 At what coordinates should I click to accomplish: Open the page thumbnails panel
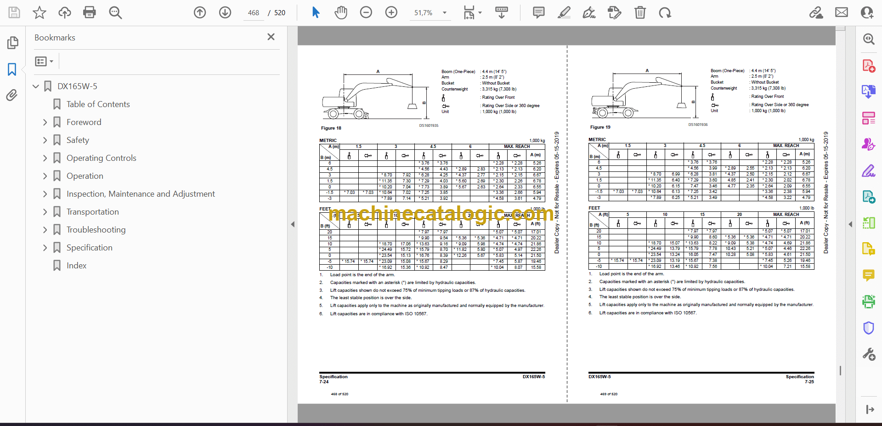(12, 43)
